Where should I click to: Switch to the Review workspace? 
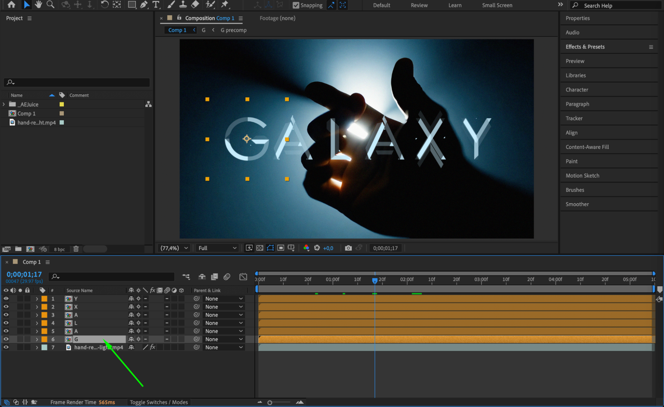click(x=419, y=5)
